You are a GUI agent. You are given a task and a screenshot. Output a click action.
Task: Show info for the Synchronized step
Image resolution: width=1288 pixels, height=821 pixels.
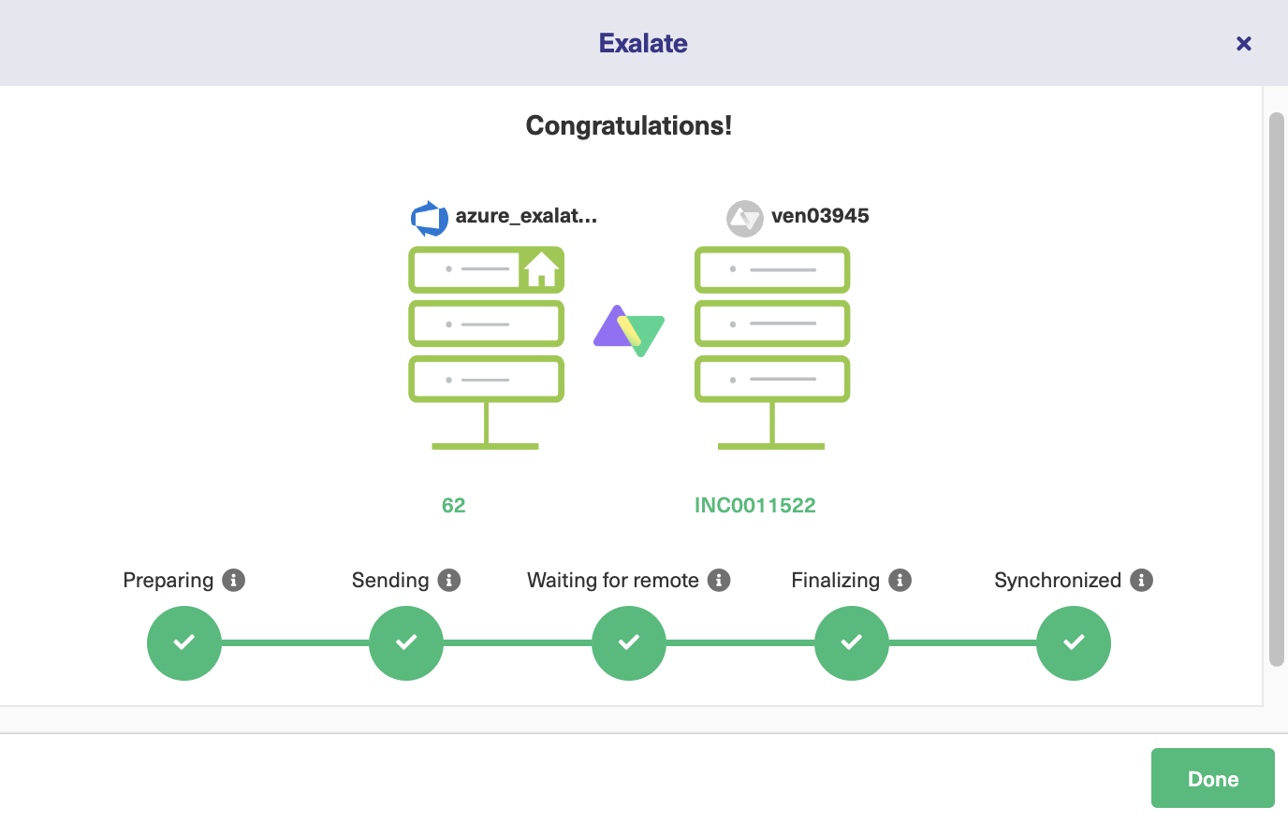(x=1141, y=580)
